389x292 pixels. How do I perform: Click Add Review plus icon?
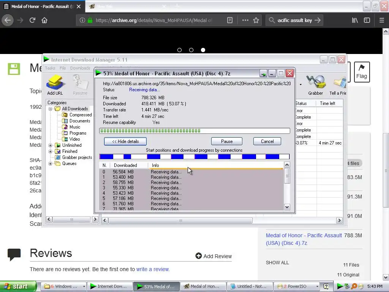click(x=198, y=256)
